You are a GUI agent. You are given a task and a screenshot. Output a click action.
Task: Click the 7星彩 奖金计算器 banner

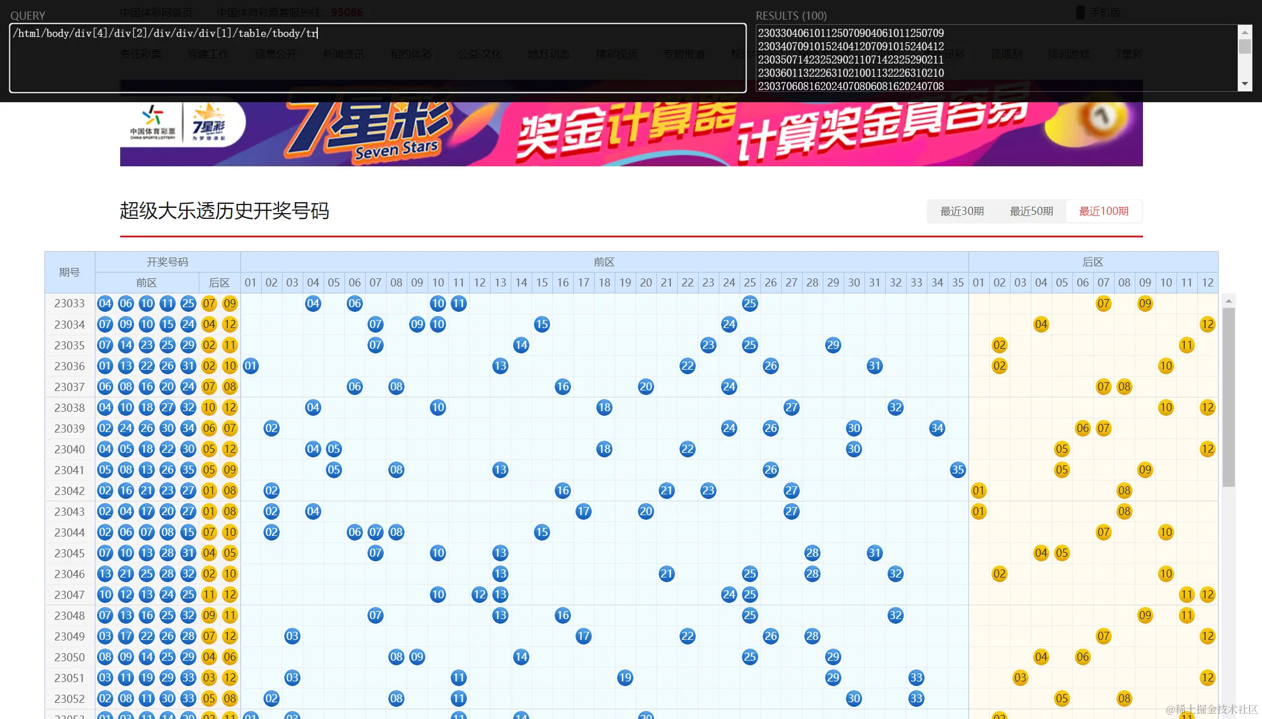[631, 134]
